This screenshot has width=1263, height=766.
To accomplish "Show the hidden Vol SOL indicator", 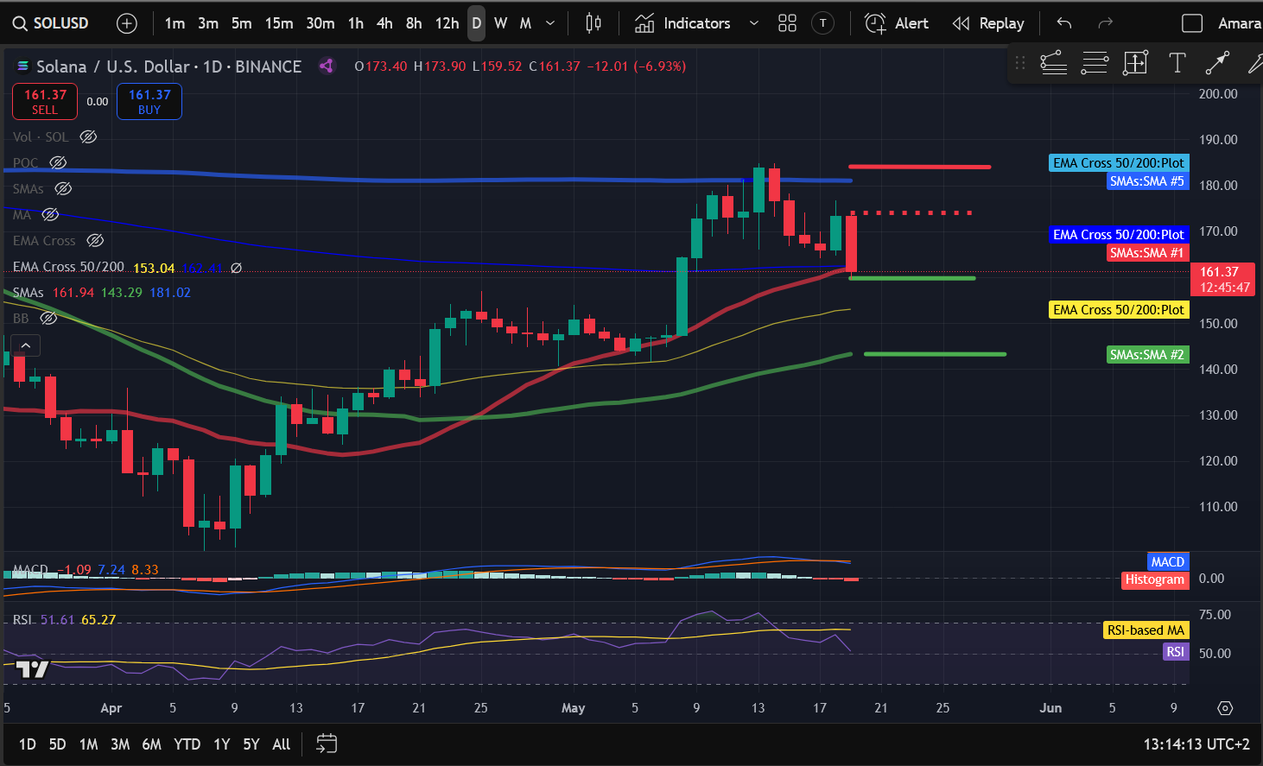I will coord(88,136).
